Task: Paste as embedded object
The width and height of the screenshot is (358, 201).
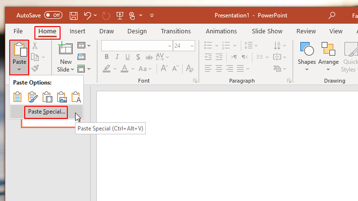Action: click(47, 97)
